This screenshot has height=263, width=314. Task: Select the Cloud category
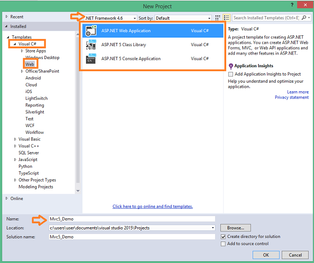coord(31,85)
